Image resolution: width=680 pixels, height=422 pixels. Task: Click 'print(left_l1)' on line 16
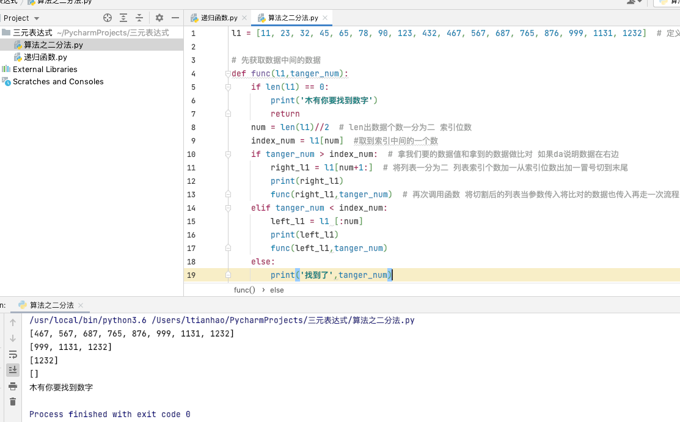[x=304, y=235]
